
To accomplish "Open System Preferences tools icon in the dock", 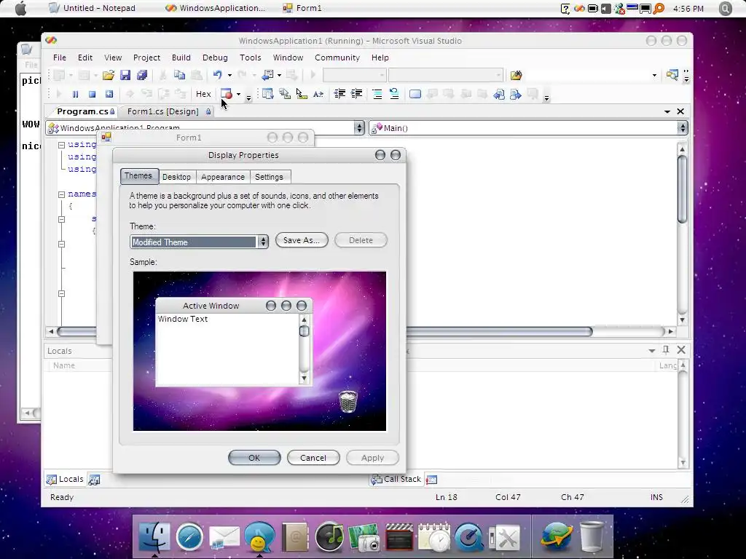I will click(x=504, y=538).
